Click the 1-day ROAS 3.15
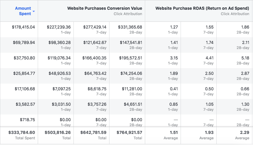Viewport: 253px width, 145px height. pyautogui.click(x=174, y=58)
